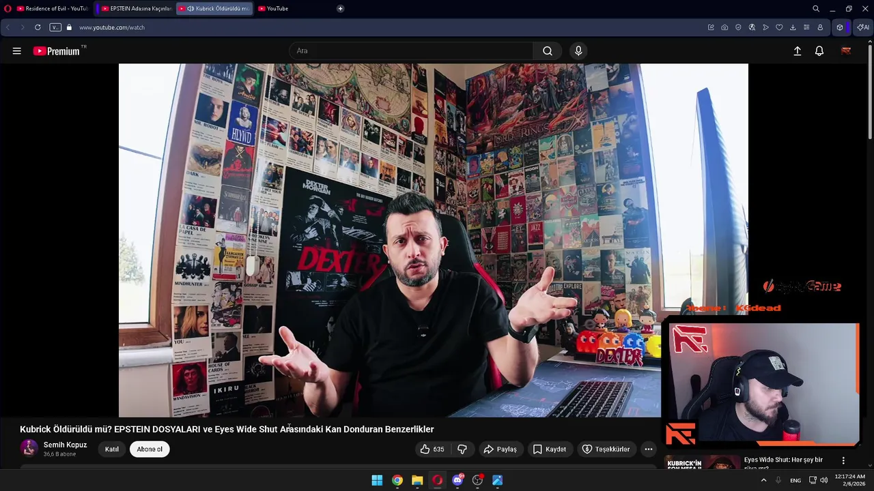Open Semih Kopuz channel avatar
874x491 pixels.
tap(29, 448)
